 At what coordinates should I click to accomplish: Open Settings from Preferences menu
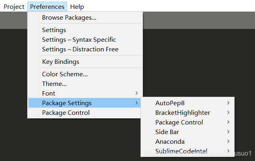pos(85,30)
